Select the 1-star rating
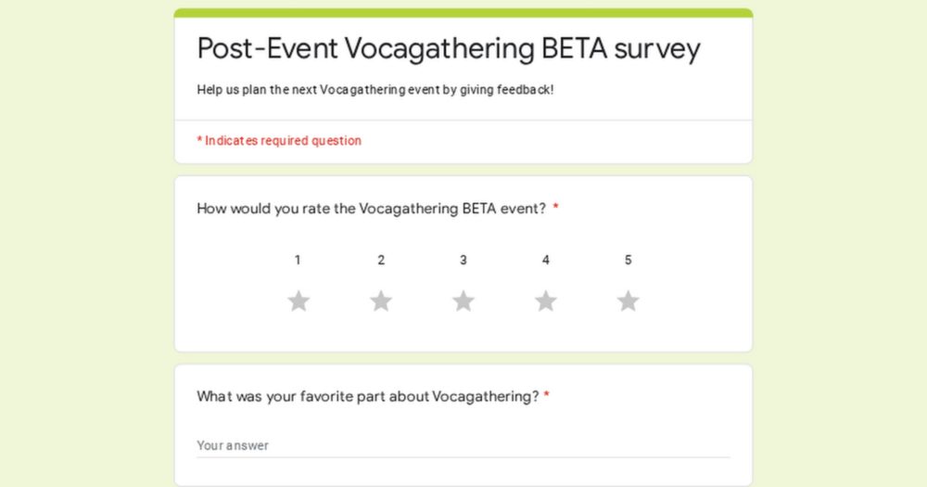The height and width of the screenshot is (487, 927). click(298, 301)
